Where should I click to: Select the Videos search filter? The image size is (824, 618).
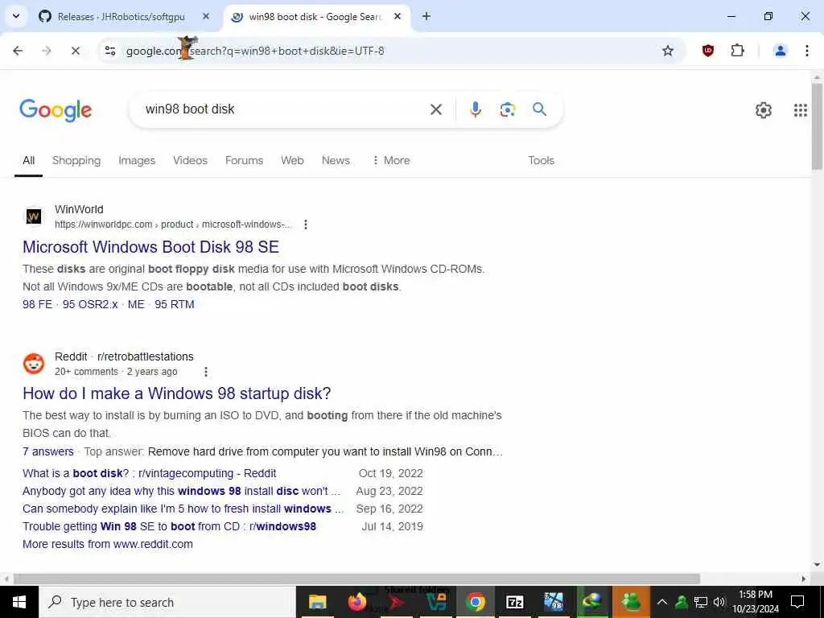click(190, 160)
